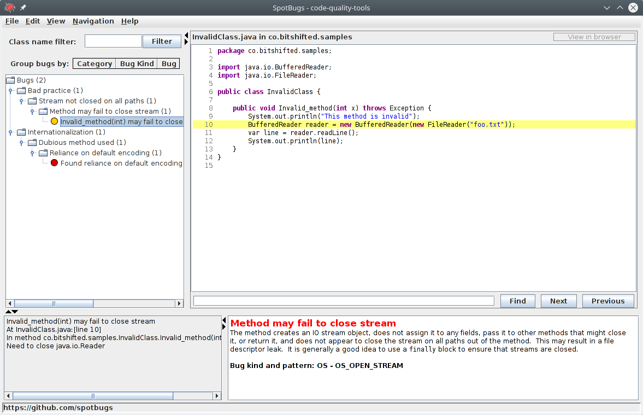Open the Edit menu
The height and width of the screenshot is (415, 643).
32,21
